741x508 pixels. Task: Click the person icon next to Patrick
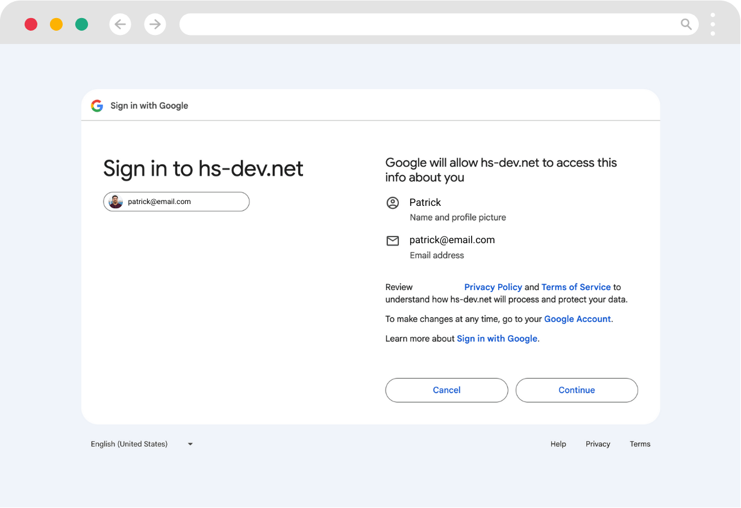(x=393, y=203)
